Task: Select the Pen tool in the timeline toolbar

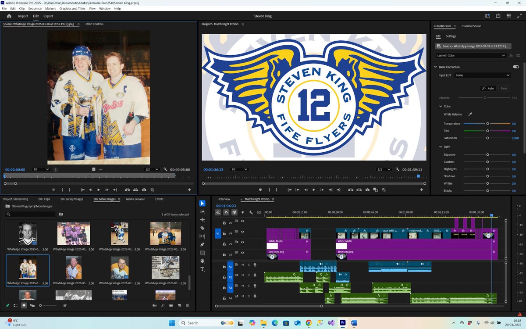Action: click(203, 244)
